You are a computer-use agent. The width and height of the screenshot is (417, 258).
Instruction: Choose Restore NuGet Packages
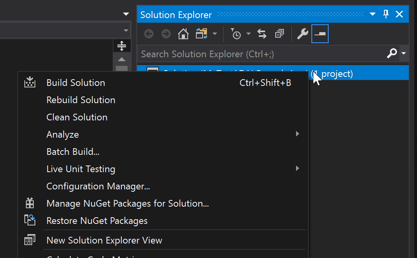click(x=163, y=221)
